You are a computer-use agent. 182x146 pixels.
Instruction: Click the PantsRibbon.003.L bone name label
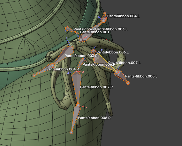click(x=111, y=29)
